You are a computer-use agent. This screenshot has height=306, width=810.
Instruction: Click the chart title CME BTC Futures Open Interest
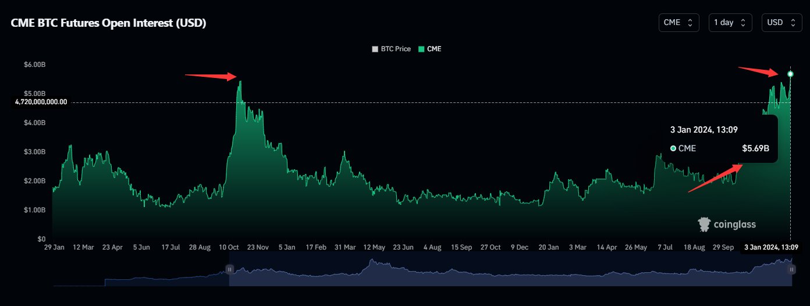108,23
